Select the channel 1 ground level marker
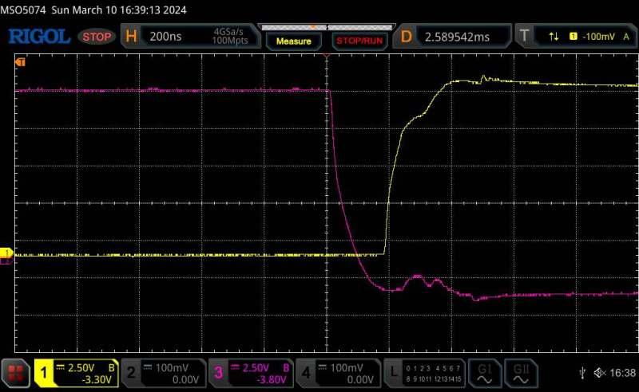Image resolution: width=639 pixels, height=392 pixels. [x=6, y=253]
